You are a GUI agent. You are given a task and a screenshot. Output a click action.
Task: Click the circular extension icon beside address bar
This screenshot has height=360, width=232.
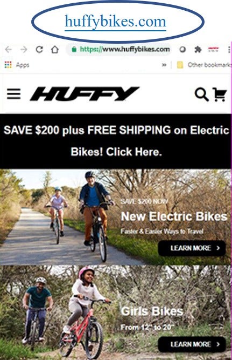182,49
